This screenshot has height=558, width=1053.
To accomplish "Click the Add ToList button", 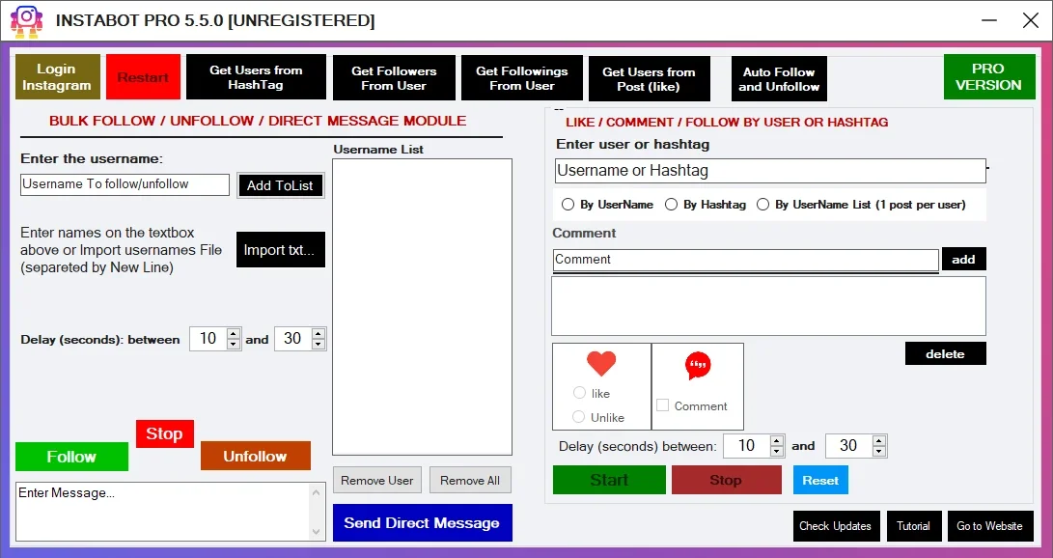I will click(281, 185).
